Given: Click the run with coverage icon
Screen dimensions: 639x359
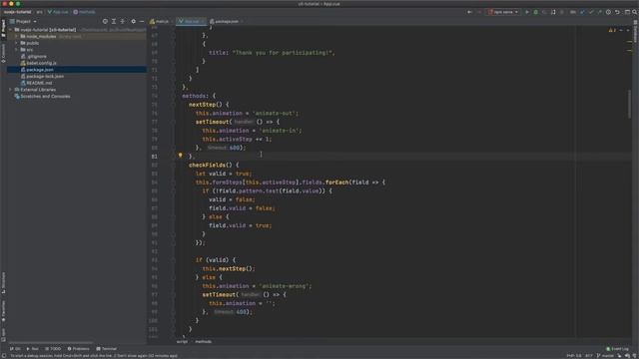Looking at the screenshot, I should click(544, 12).
